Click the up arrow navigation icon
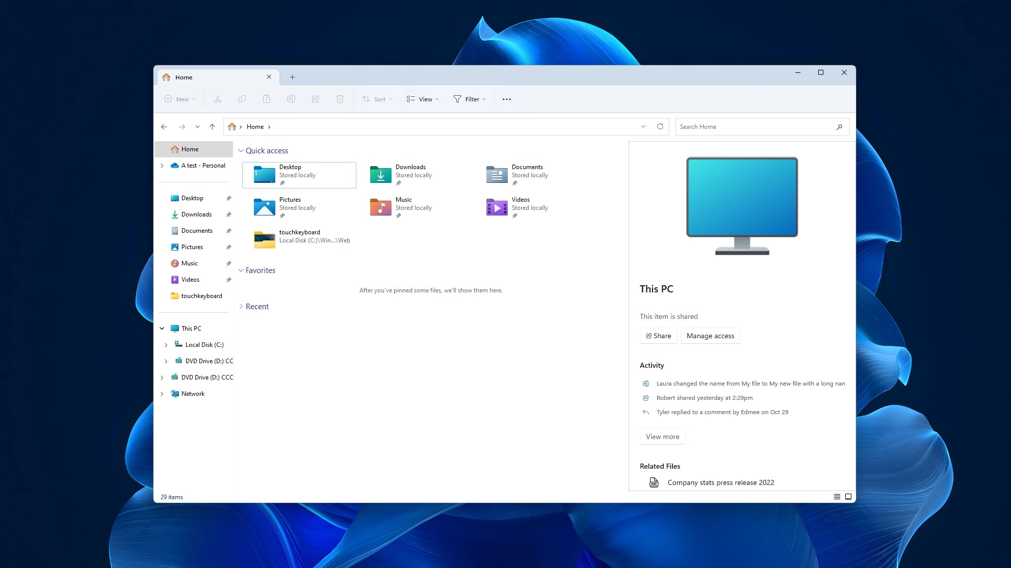 coord(213,127)
